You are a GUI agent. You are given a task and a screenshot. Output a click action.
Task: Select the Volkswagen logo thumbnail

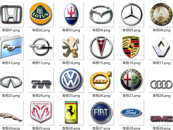[x=71, y=80]
